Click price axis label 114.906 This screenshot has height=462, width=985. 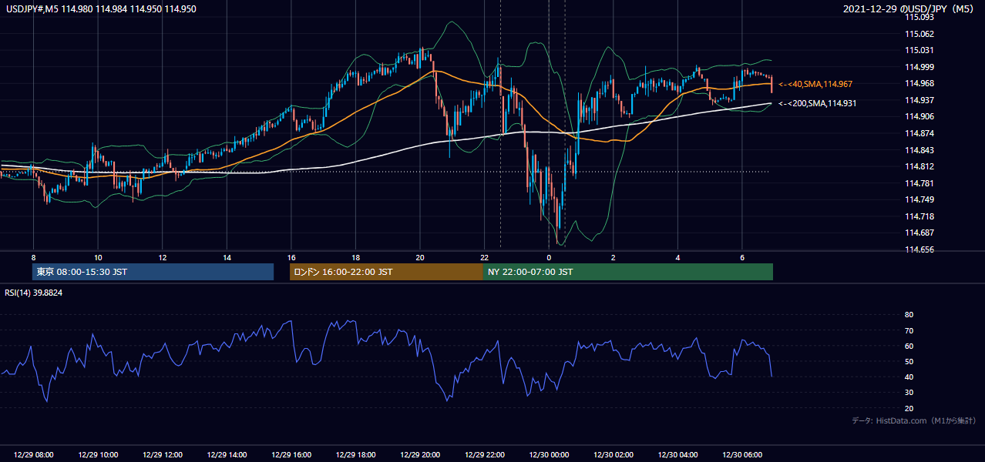919,116
